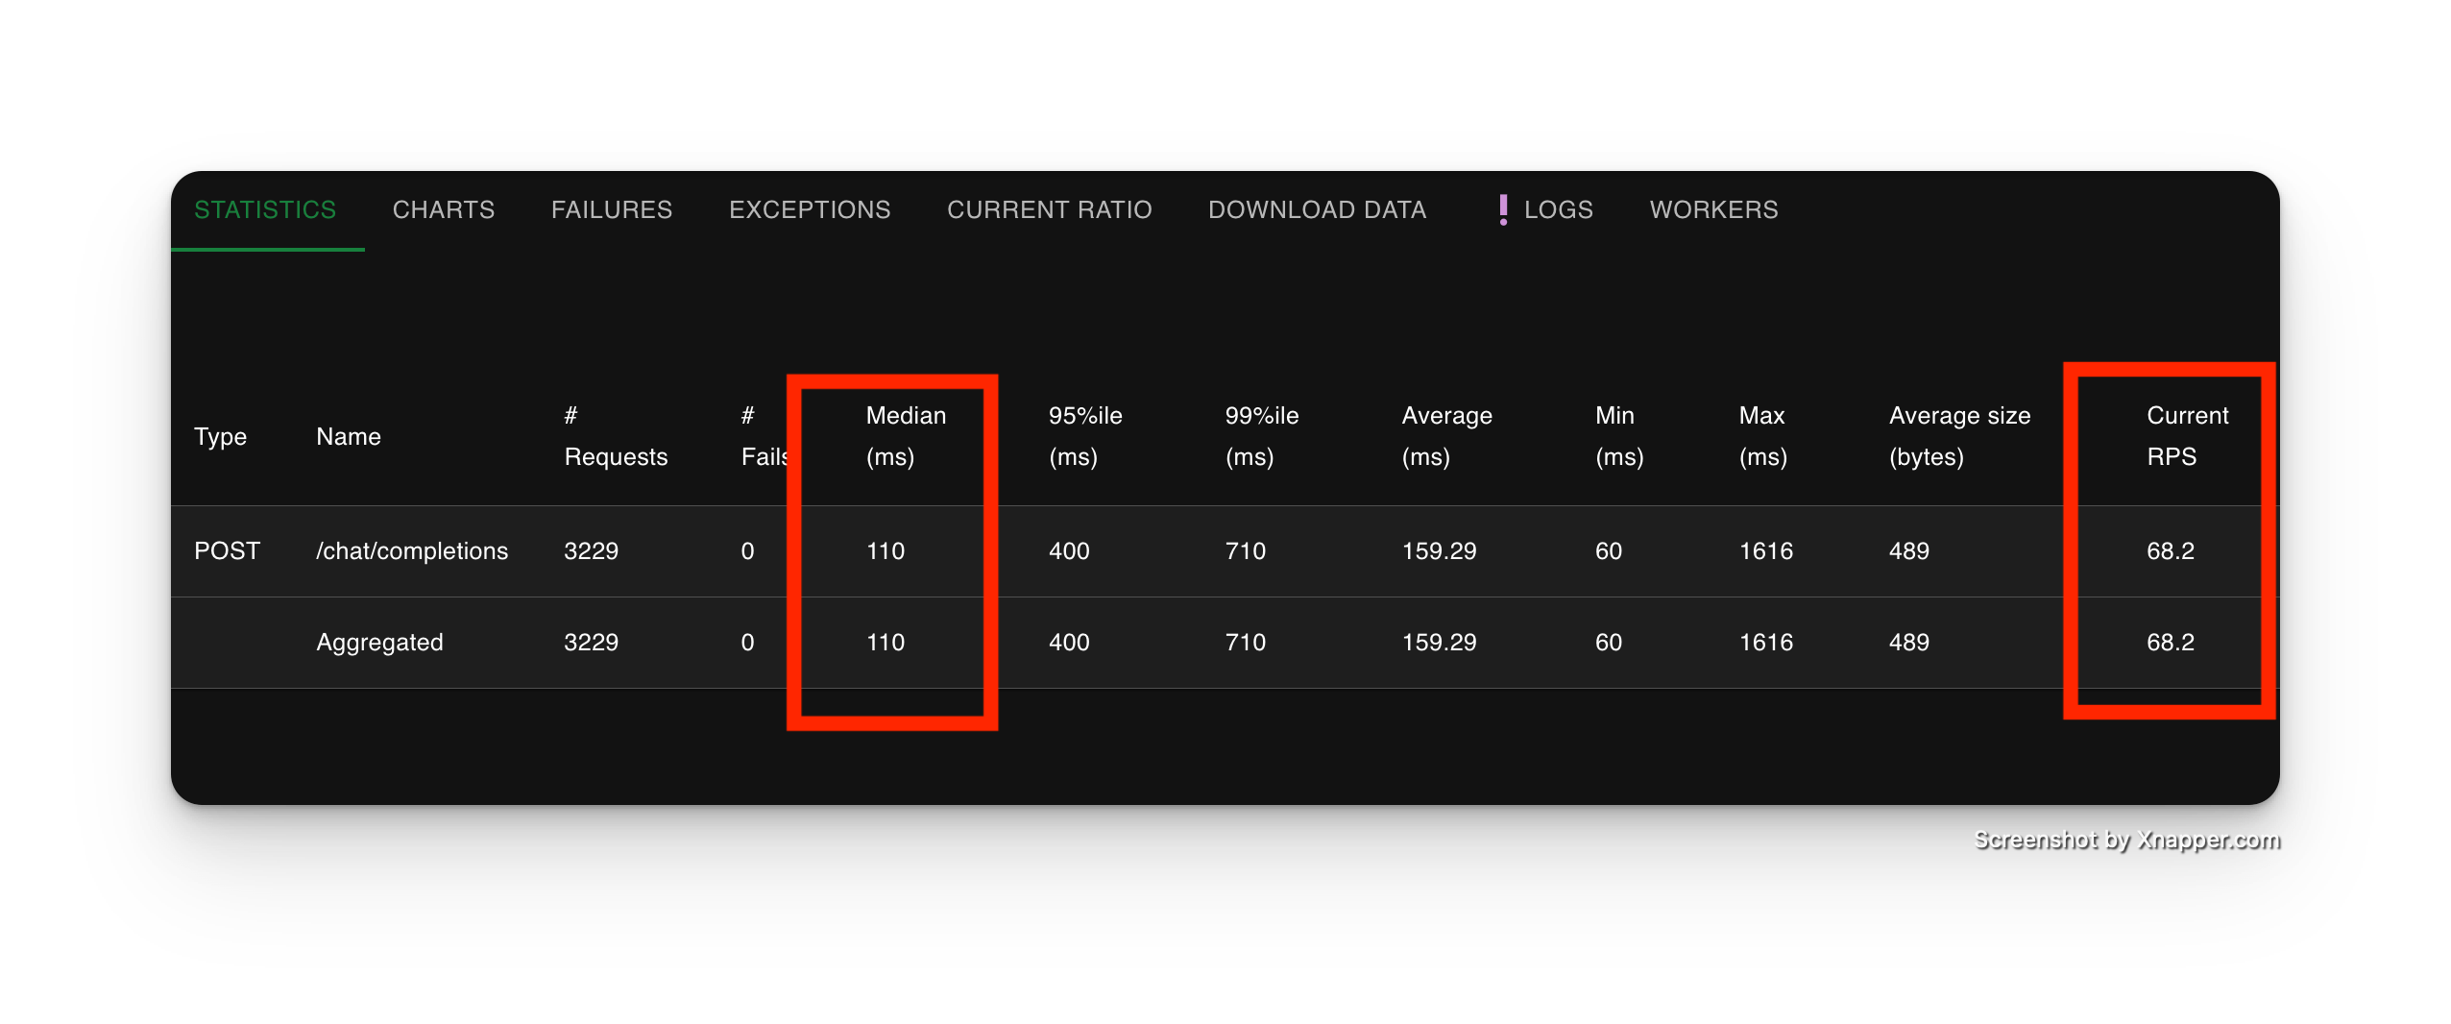Sort by 99%ile (ms) header

(1261, 436)
